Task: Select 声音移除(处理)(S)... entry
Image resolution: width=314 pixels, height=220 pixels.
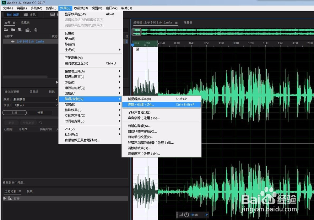Action: (x=161, y=118)
